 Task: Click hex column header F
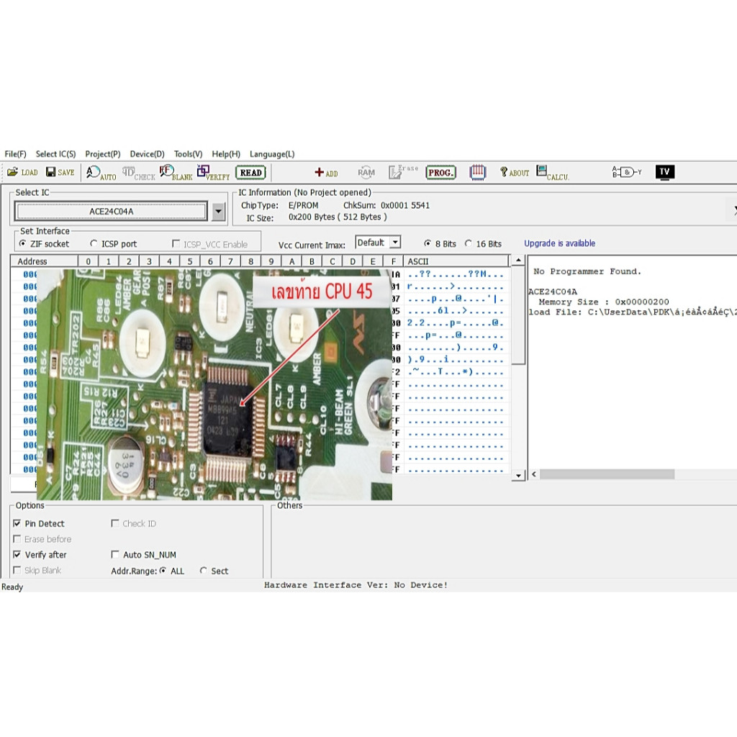(x=393, y=261)
